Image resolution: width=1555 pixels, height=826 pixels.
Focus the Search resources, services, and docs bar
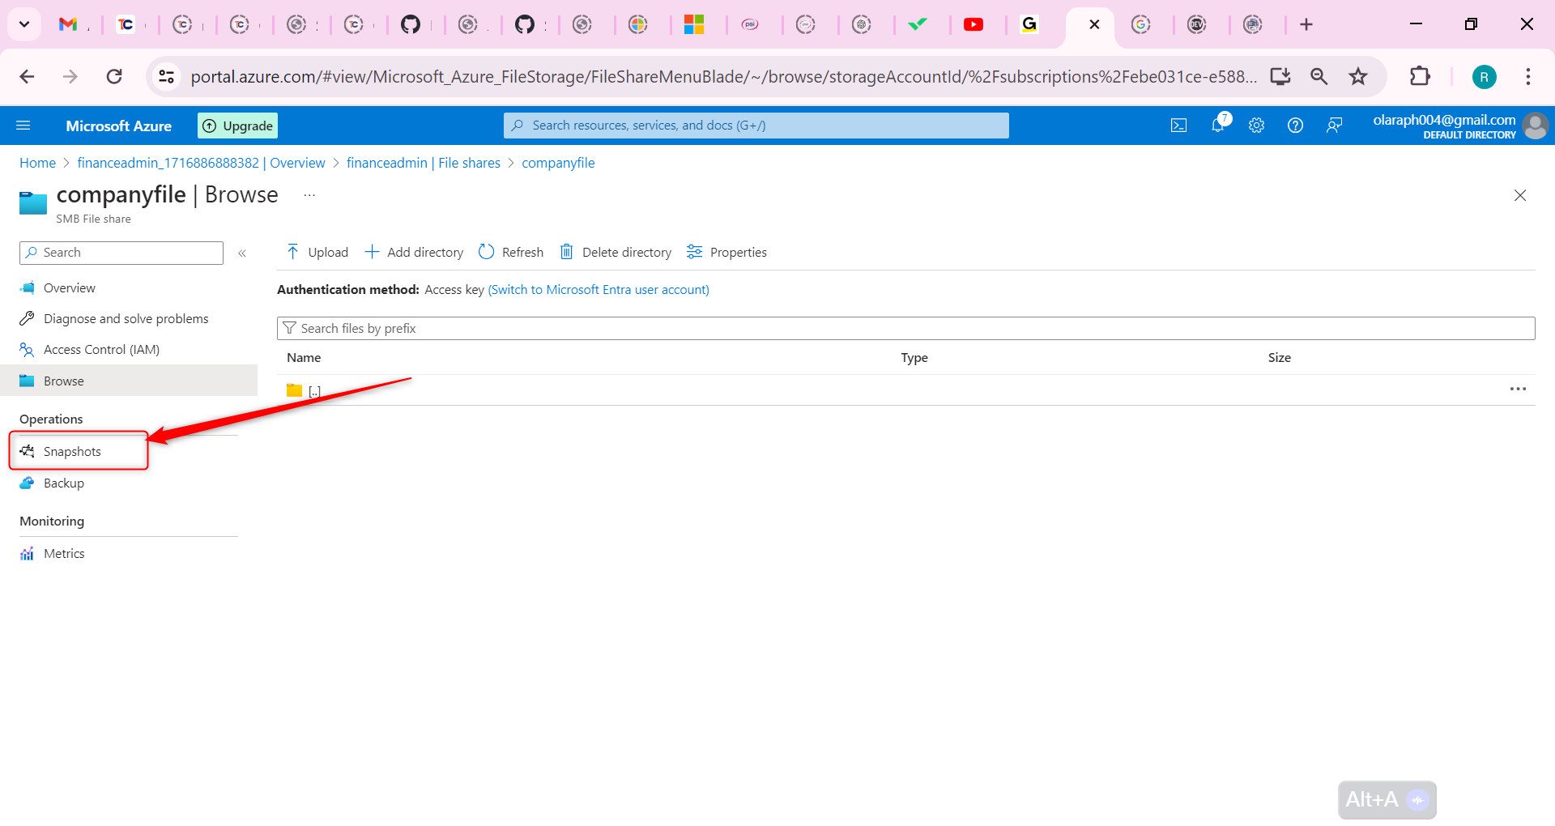click(756, 126)
